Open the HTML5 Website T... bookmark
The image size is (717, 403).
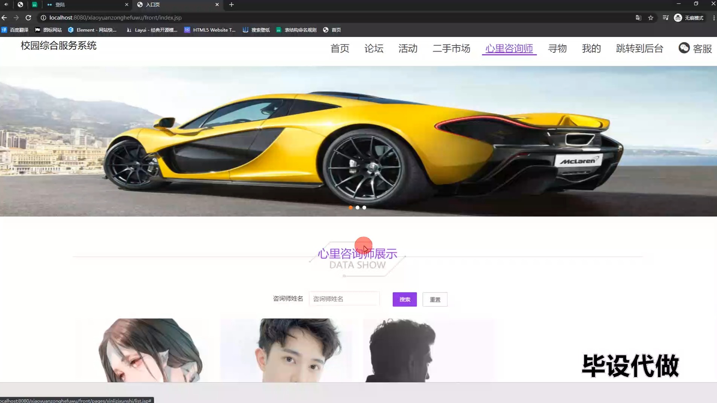[210, 30]
